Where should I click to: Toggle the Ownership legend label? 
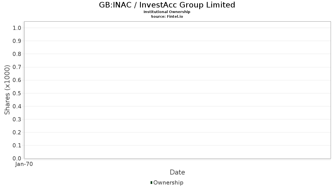click(168, 183)
